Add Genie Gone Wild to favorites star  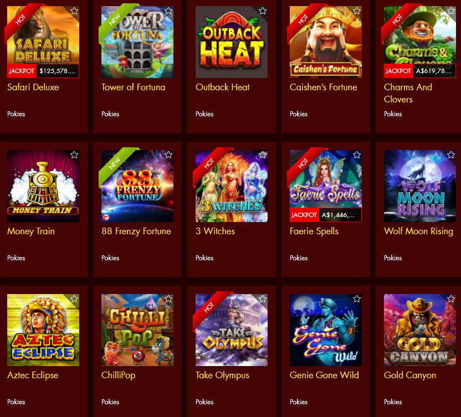357,298
